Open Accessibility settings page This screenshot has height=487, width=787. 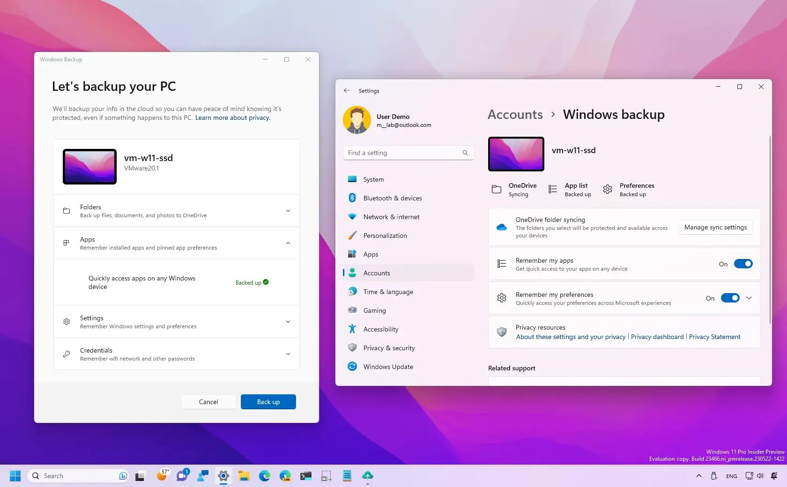point(408,329)
